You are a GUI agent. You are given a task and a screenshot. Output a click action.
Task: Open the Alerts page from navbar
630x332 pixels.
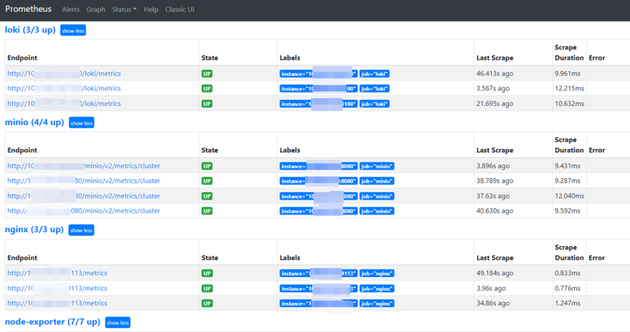[x=71, y=10]
